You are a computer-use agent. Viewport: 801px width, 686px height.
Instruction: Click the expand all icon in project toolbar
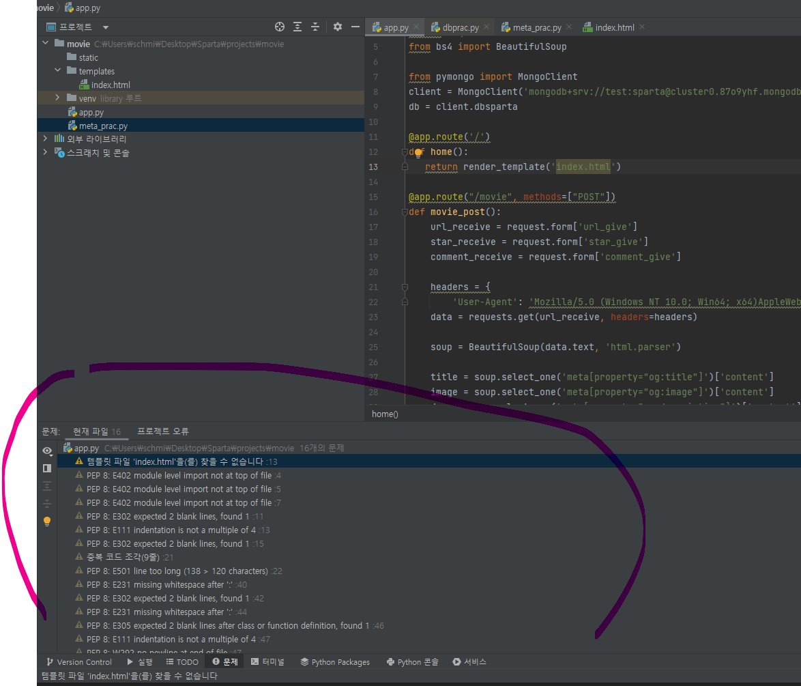(297, 27)
